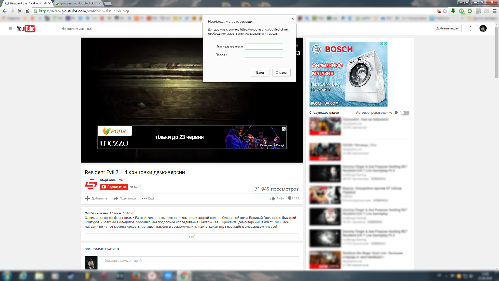Image resolution: width=499 pixels, height=281 pixels.
Task: Focus the Пароль field
Action: (x=264, y=55)
